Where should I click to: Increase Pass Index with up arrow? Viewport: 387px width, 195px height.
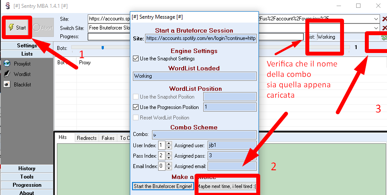(x=169, y=154)
